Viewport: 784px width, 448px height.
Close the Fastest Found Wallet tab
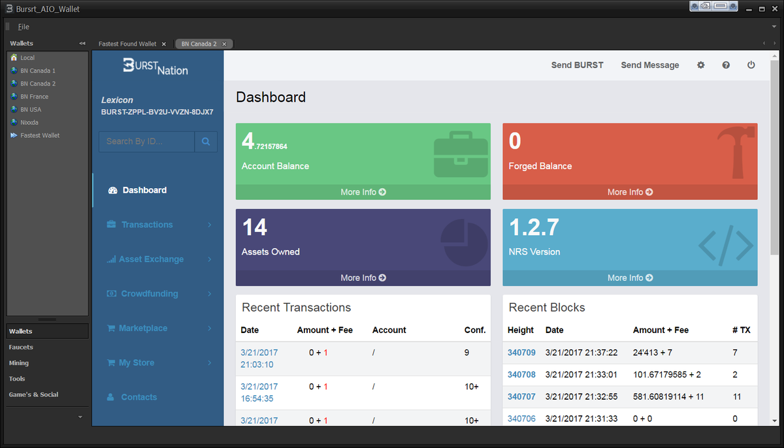click(164, 44)
